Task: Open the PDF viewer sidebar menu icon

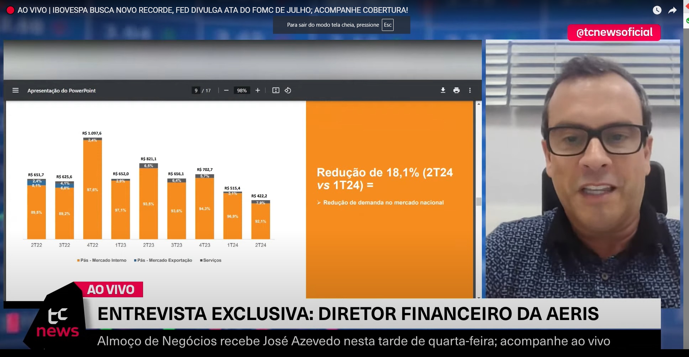Action: pos(15,90)
